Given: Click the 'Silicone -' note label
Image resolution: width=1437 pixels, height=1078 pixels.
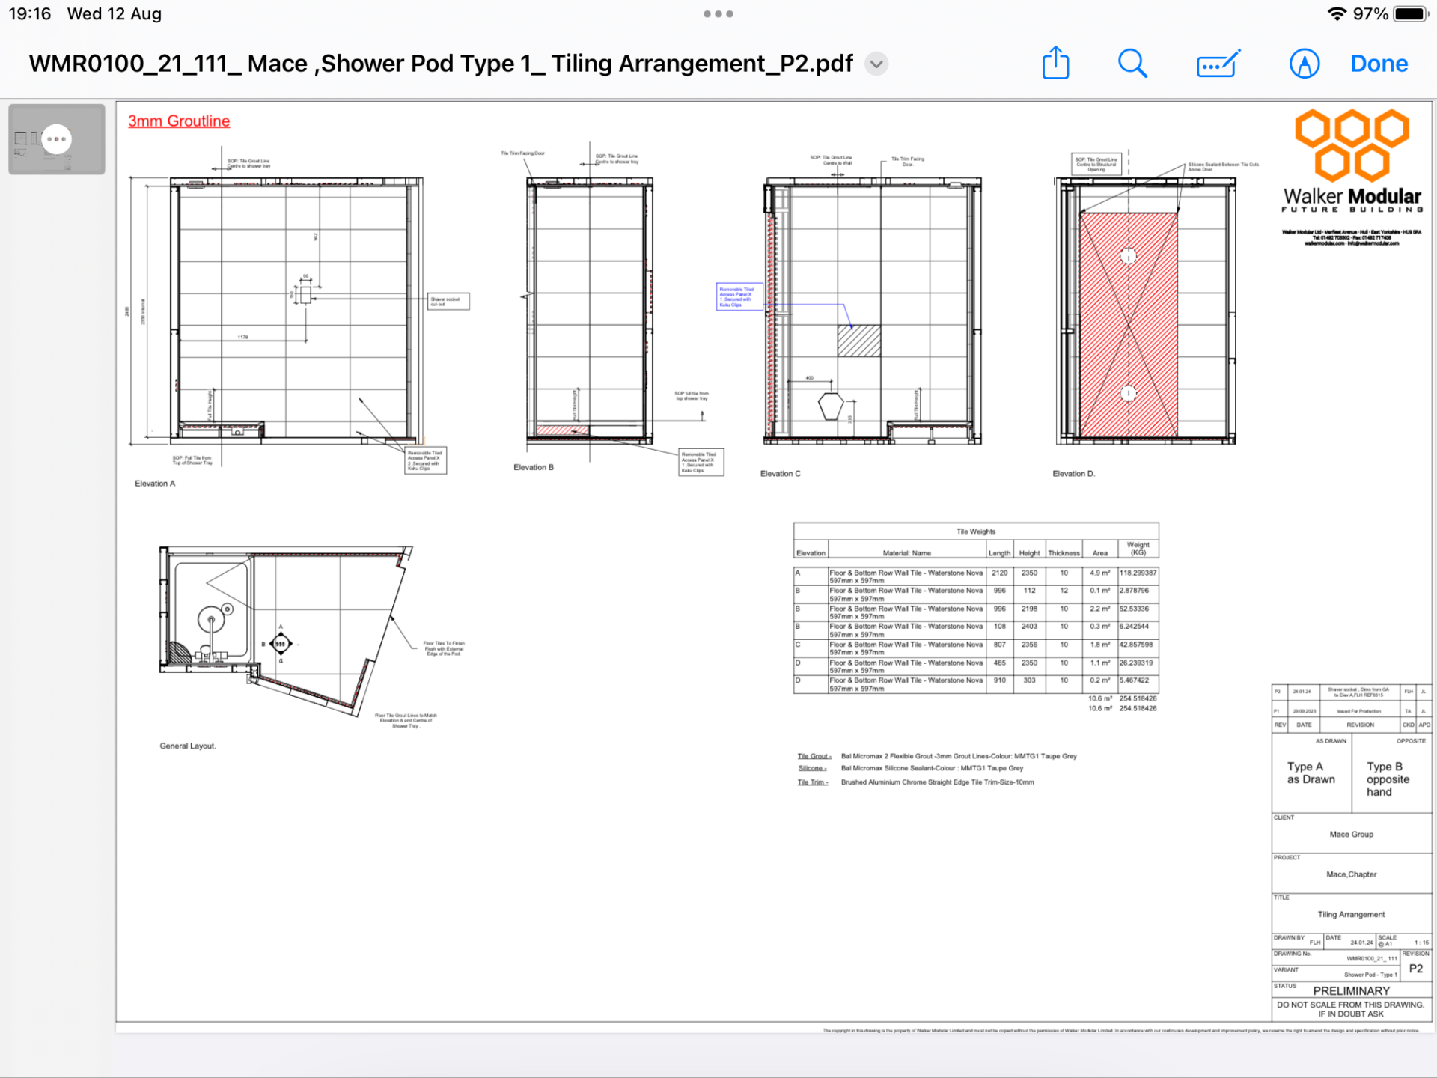Looking at the screenshot, I should [x=812, y=768].
